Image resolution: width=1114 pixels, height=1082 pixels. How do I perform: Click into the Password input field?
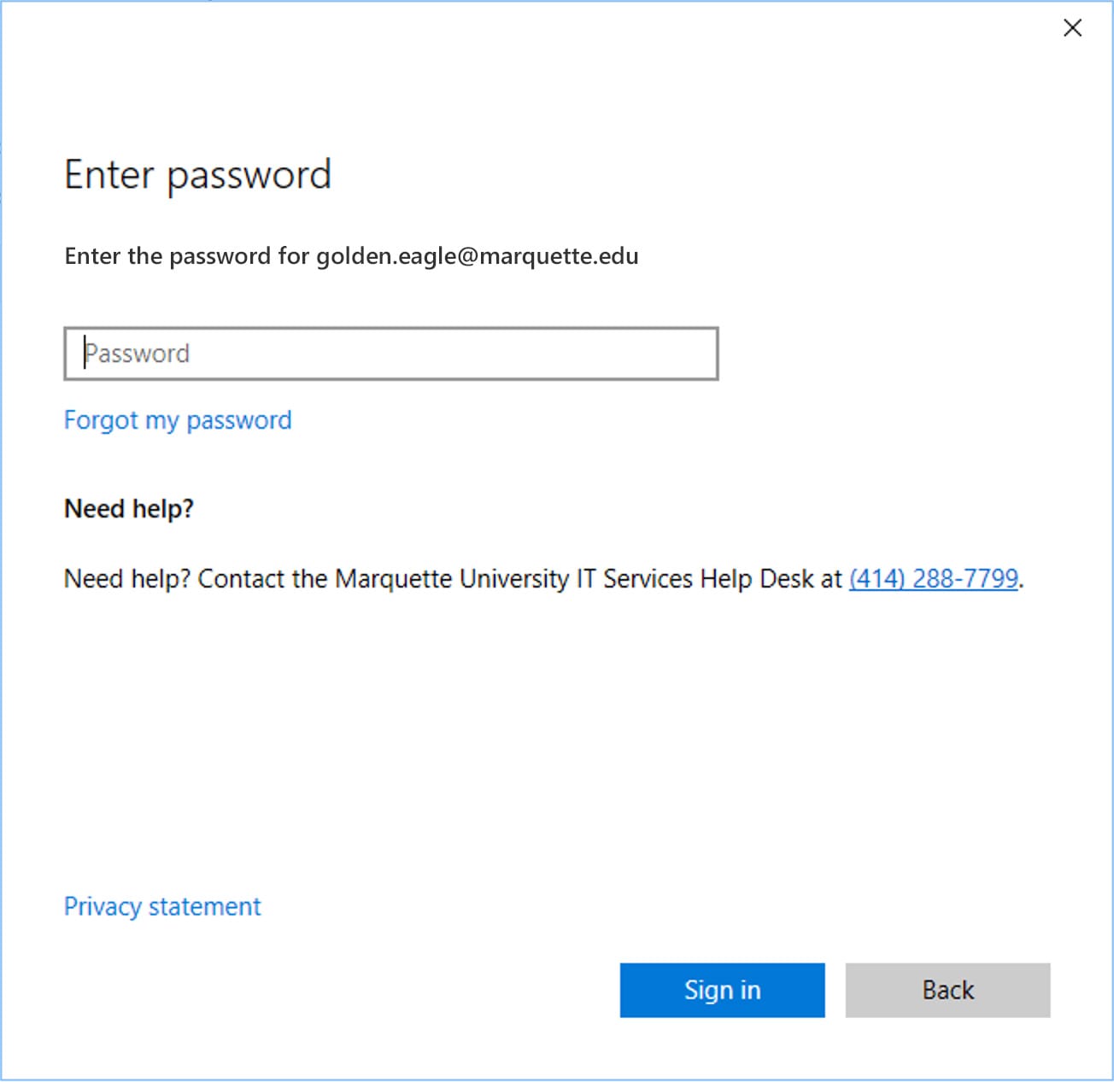pyautogui.click(x=390, y=354)
